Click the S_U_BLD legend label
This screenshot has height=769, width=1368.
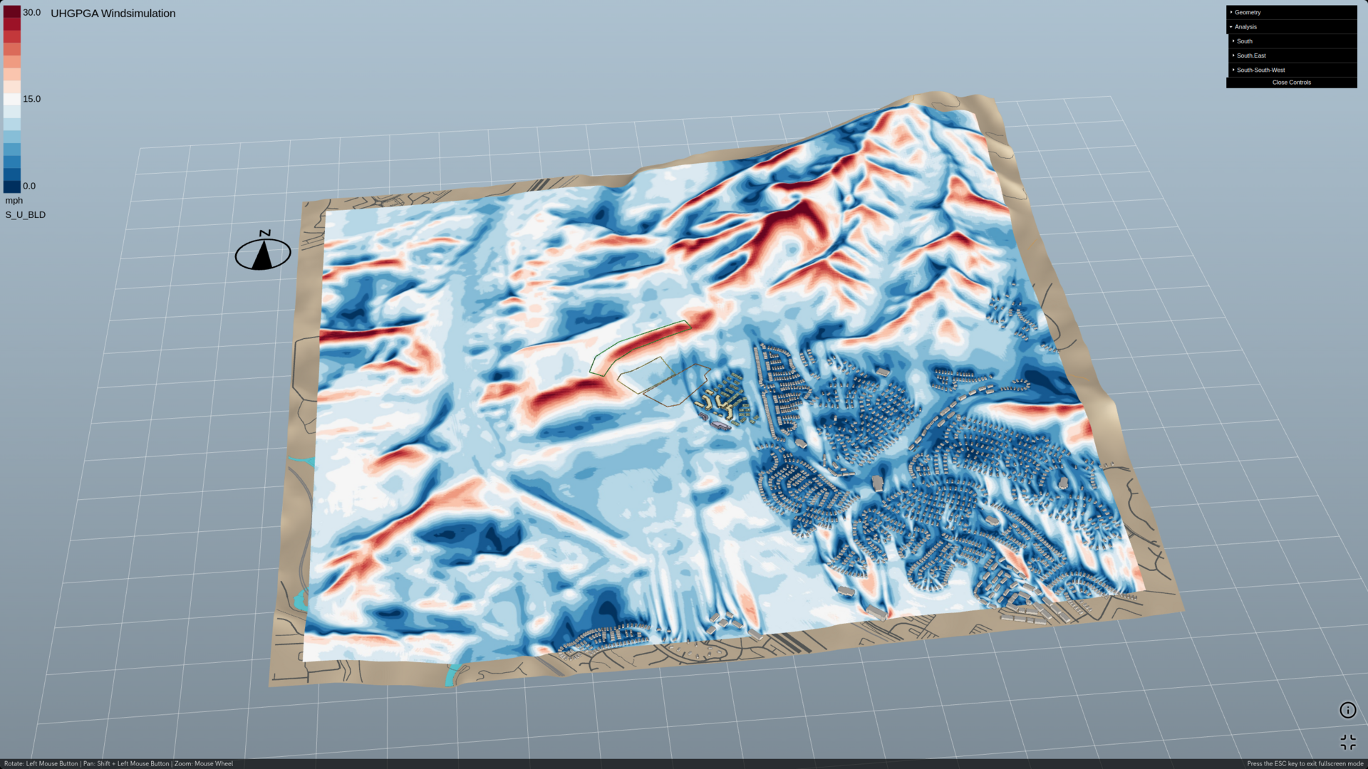coord(26,214)
